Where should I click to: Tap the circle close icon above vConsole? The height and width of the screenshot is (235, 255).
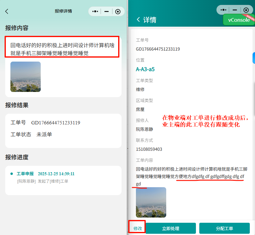click(x=246, y=10)
